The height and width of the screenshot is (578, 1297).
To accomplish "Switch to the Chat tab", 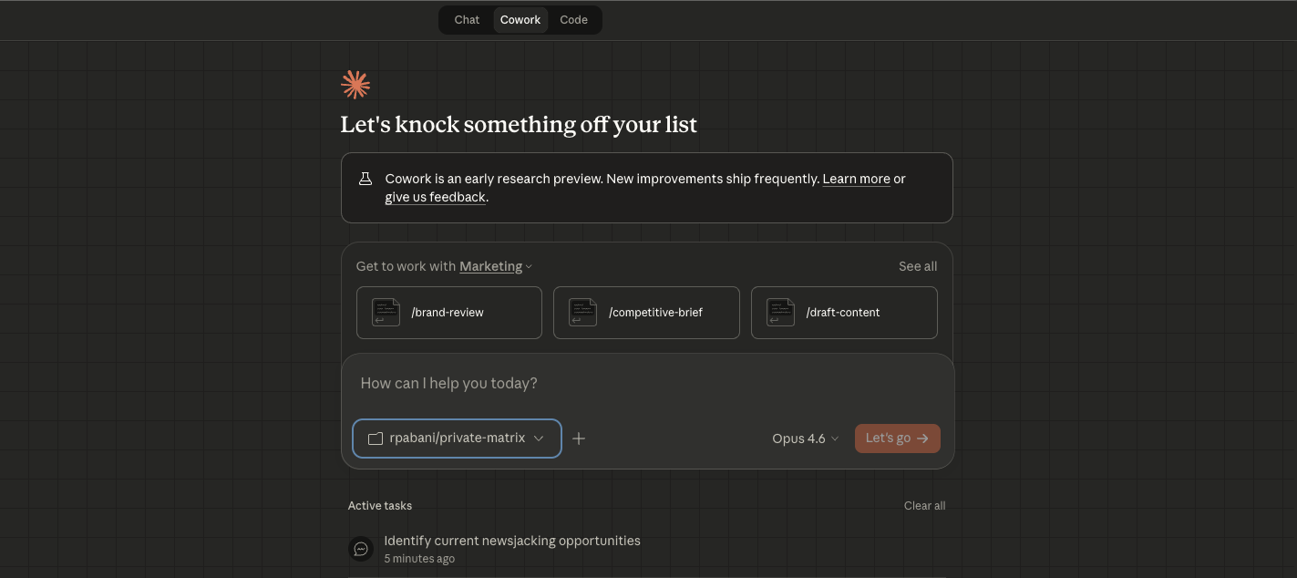I will tap(466, 19).
